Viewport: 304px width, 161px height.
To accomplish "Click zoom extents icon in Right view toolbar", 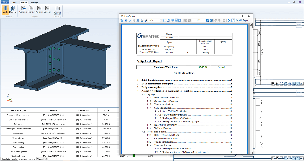I will click(x=281, y=158).
